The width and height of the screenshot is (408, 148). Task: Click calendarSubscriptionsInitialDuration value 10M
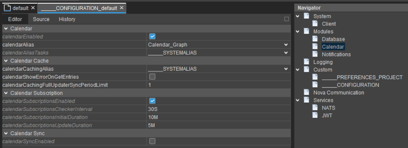pos(153,117)
